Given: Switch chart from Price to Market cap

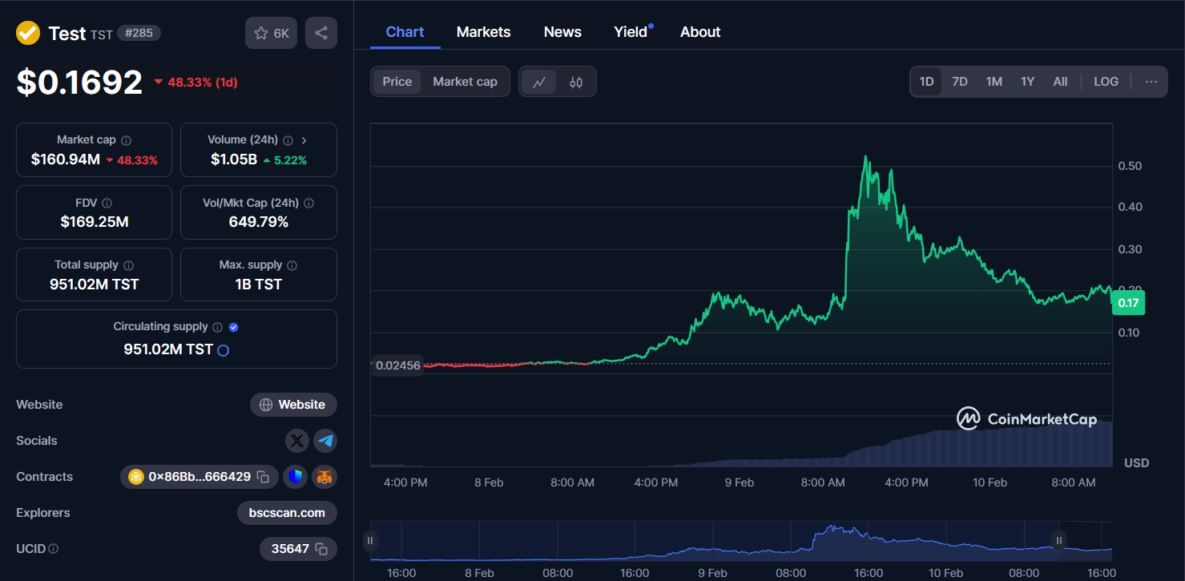Looking at the screenshot, I should point(465,81).
